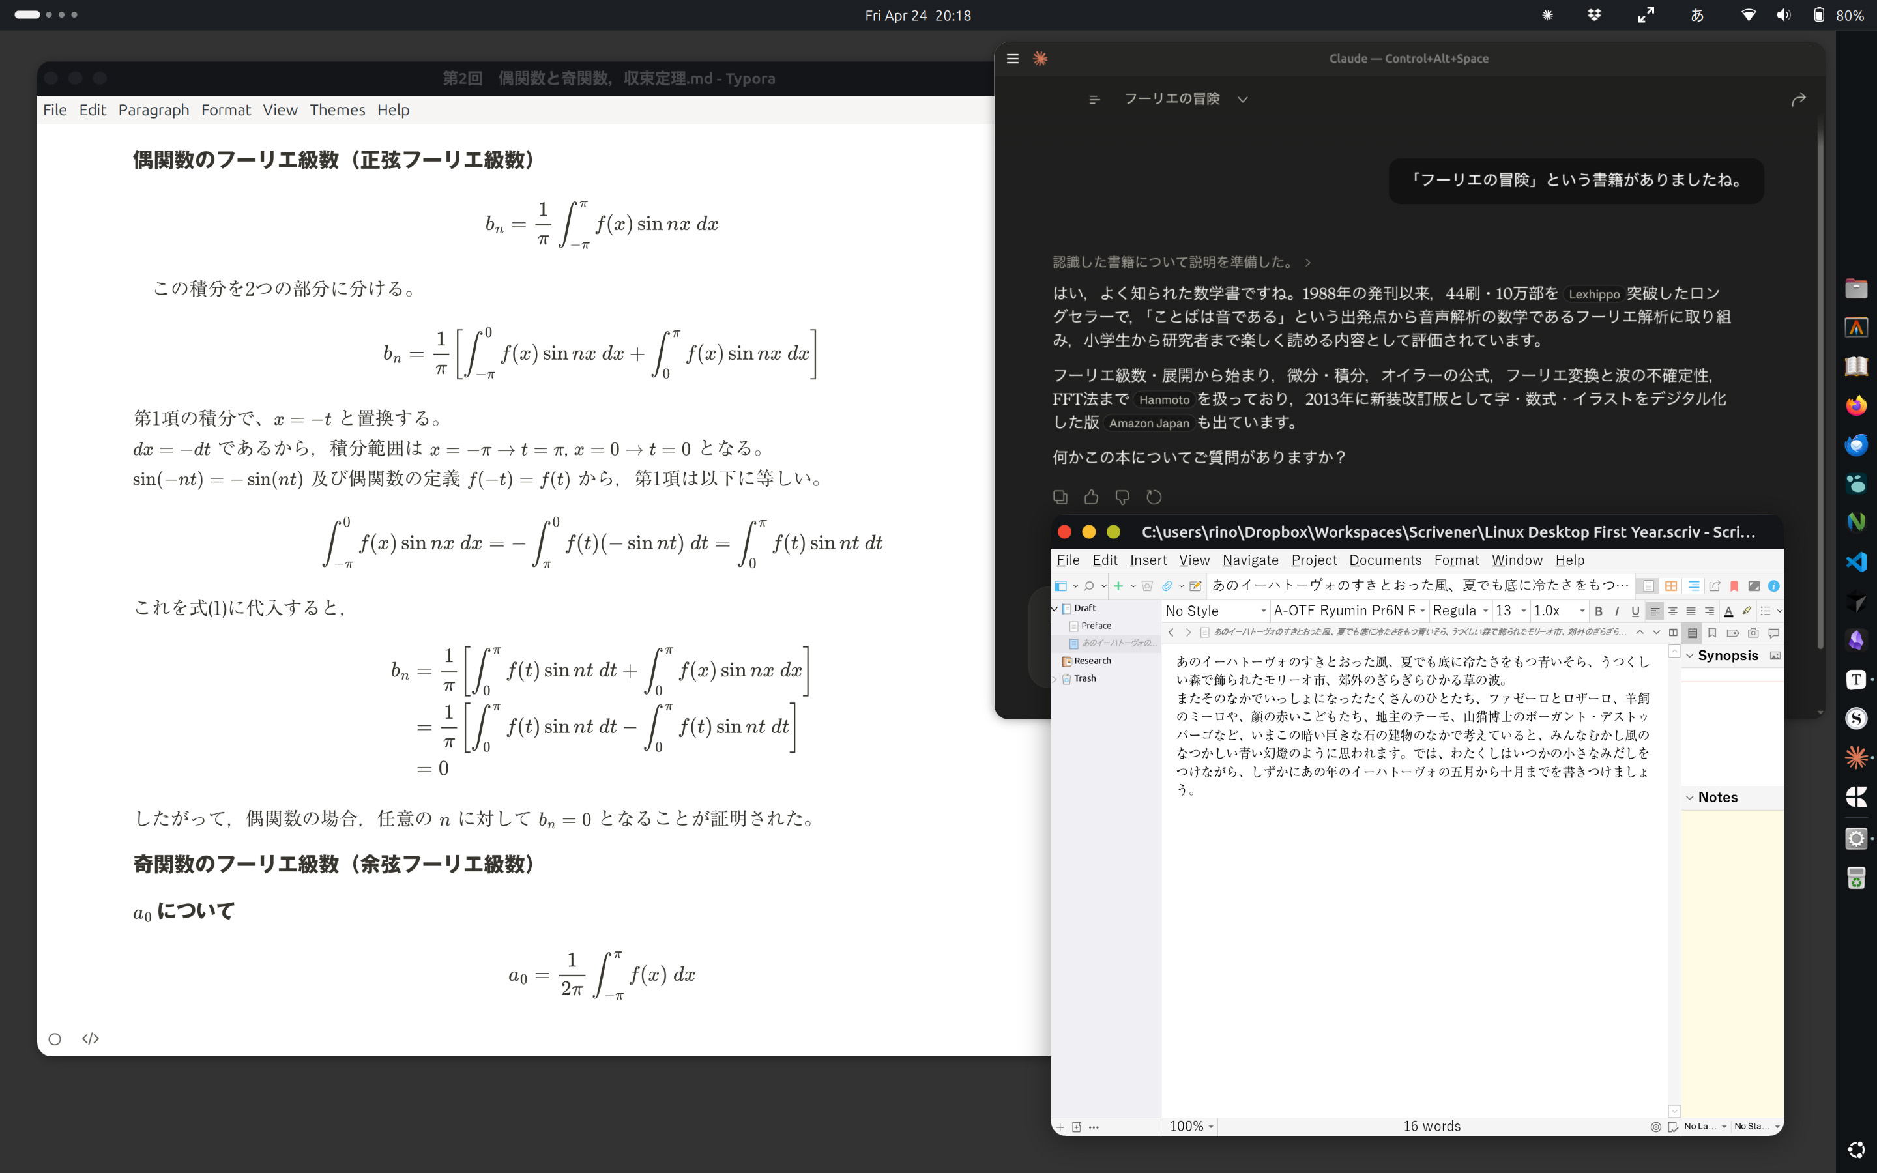
Task: Align text left in Scrivener
Action: (1654, 611)
